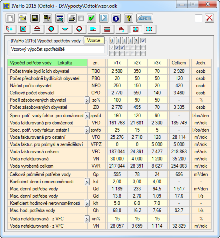Viewport: 220px width, 238px height.
Task: Click the new document icon
Action: click(x=10, y=18)
